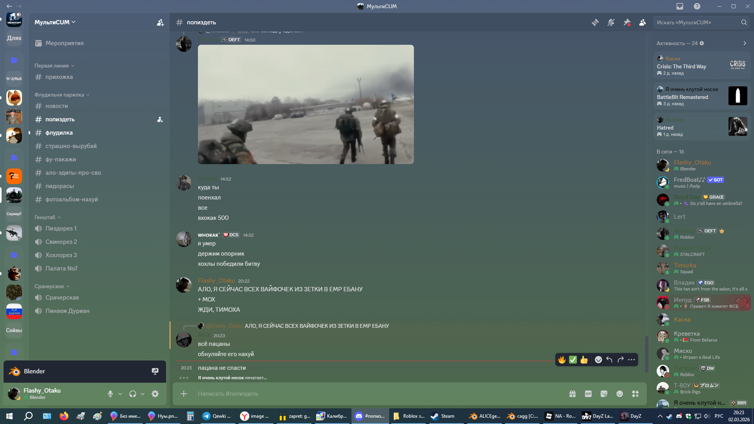Hide the member list icon
Image resolution: width=754 pixels, height=424 pixels.
click(642, 22)
